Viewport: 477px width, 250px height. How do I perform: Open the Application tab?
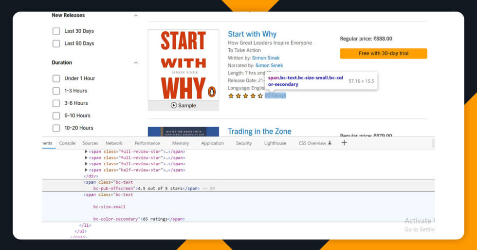pyautogui.click(x=212, y=143)
